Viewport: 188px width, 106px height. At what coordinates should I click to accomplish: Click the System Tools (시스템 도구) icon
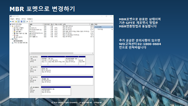click(13, 26)
